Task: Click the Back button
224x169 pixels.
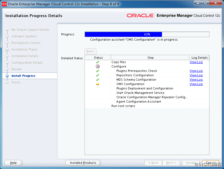Action: pos(153,163)
